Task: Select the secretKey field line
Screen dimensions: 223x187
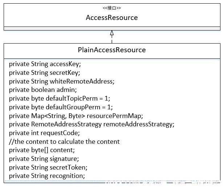Action: point(45,73)
